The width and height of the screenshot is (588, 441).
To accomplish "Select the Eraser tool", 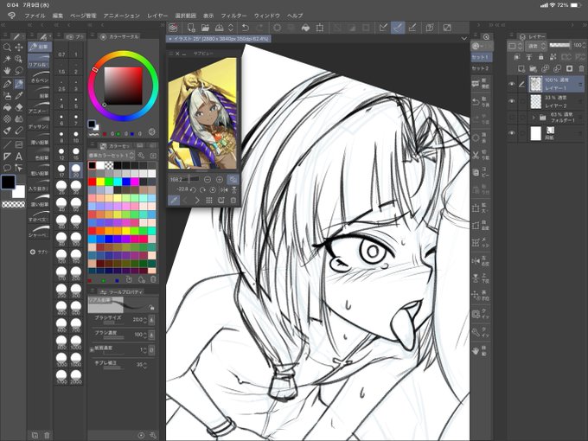I will tap(19, 107).
